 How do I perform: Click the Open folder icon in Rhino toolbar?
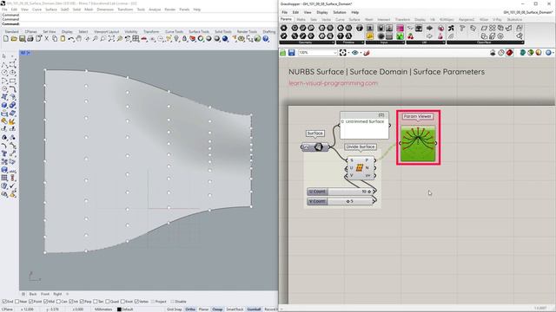pyautogui.click(x=14, y=38)
